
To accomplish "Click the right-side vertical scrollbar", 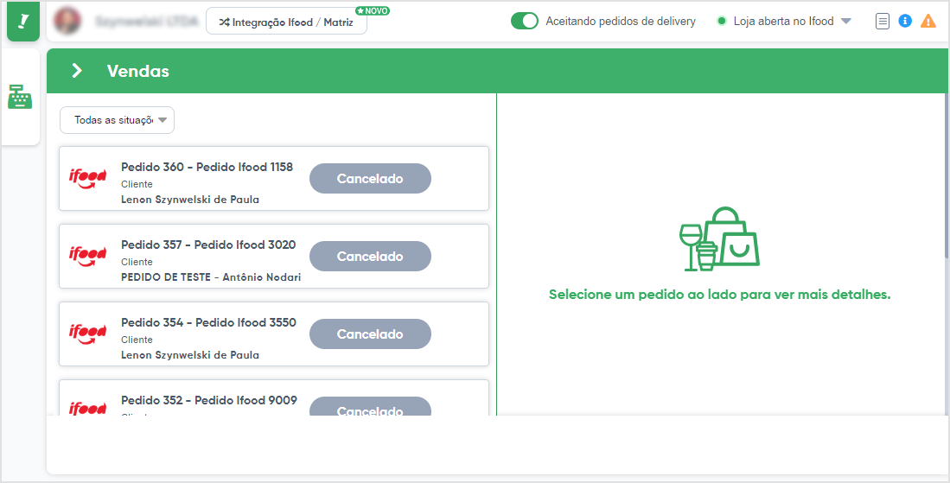I will pos(947,175).
